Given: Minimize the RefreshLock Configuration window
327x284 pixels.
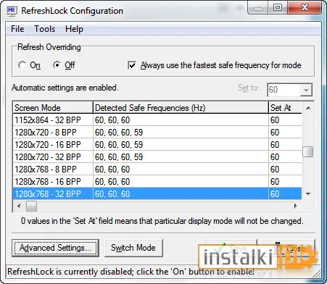Looking at the screenshot, I should click(258, 8).
